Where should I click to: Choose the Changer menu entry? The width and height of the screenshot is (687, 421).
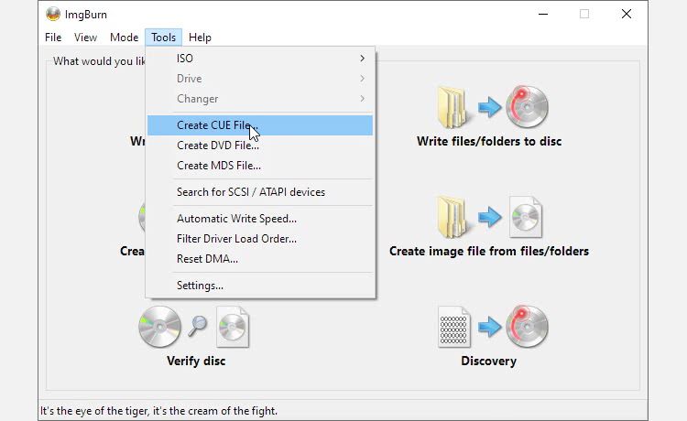click(x=260, y=99)
